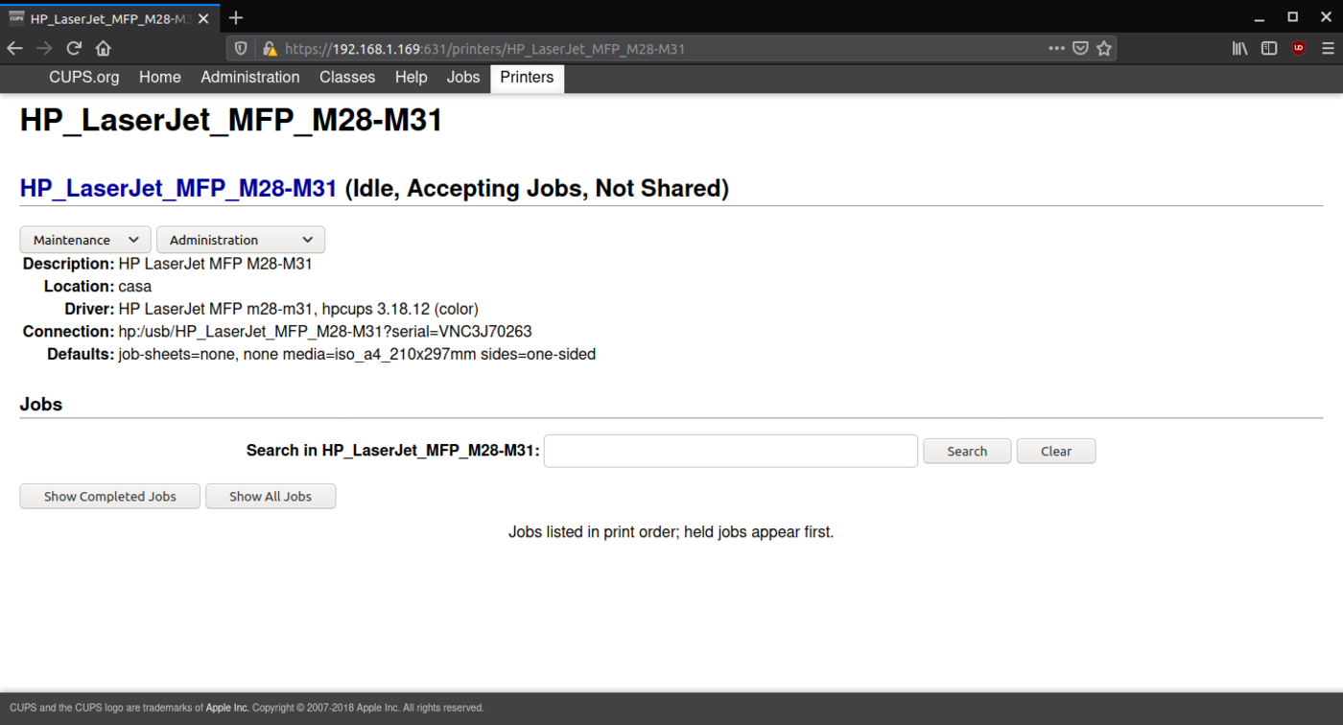The height and width of the screenshot is (725, 1343).
Task: Click the CUPS favicon on the tab
Action: [16, 18]
